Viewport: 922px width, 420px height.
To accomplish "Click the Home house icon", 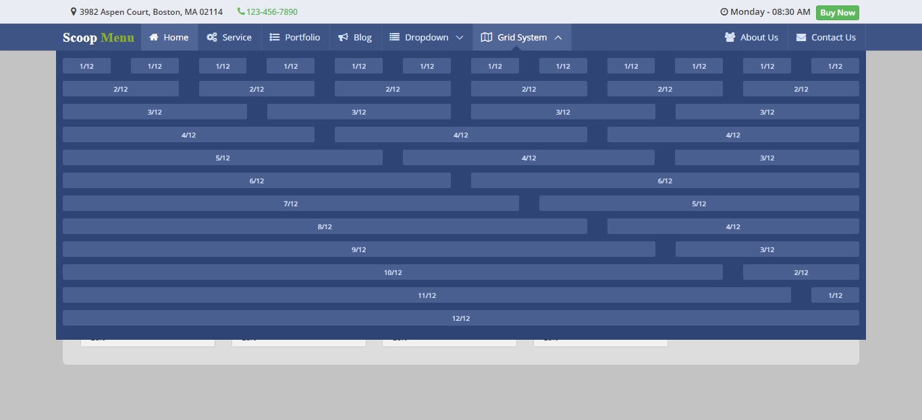I will click(x=154, y=37).
